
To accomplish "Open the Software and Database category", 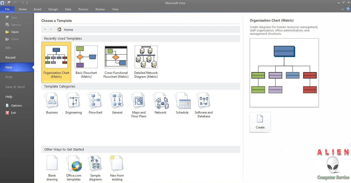I will point(204,105).
